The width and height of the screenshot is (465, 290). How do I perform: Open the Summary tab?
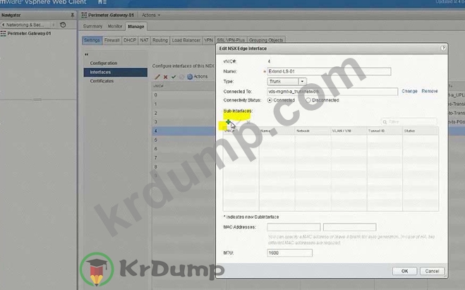coord(92,26)
